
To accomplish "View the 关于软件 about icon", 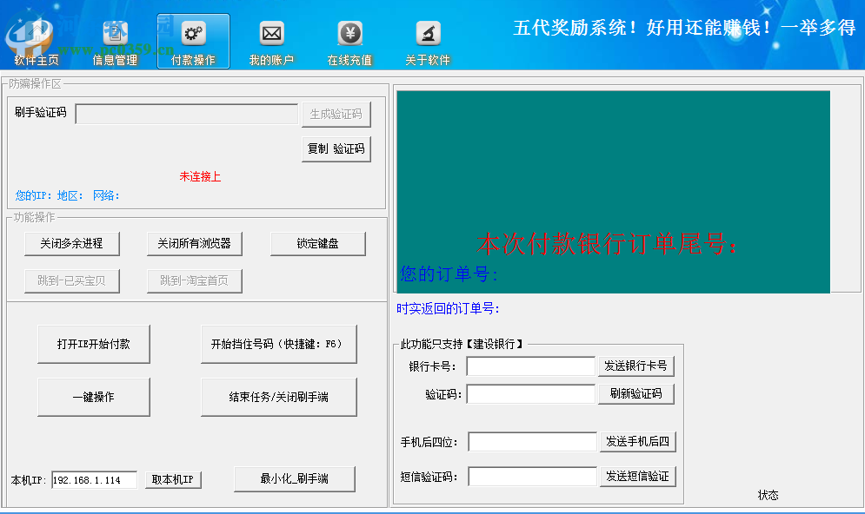I will pyautogui.click(x=427, y=41).
